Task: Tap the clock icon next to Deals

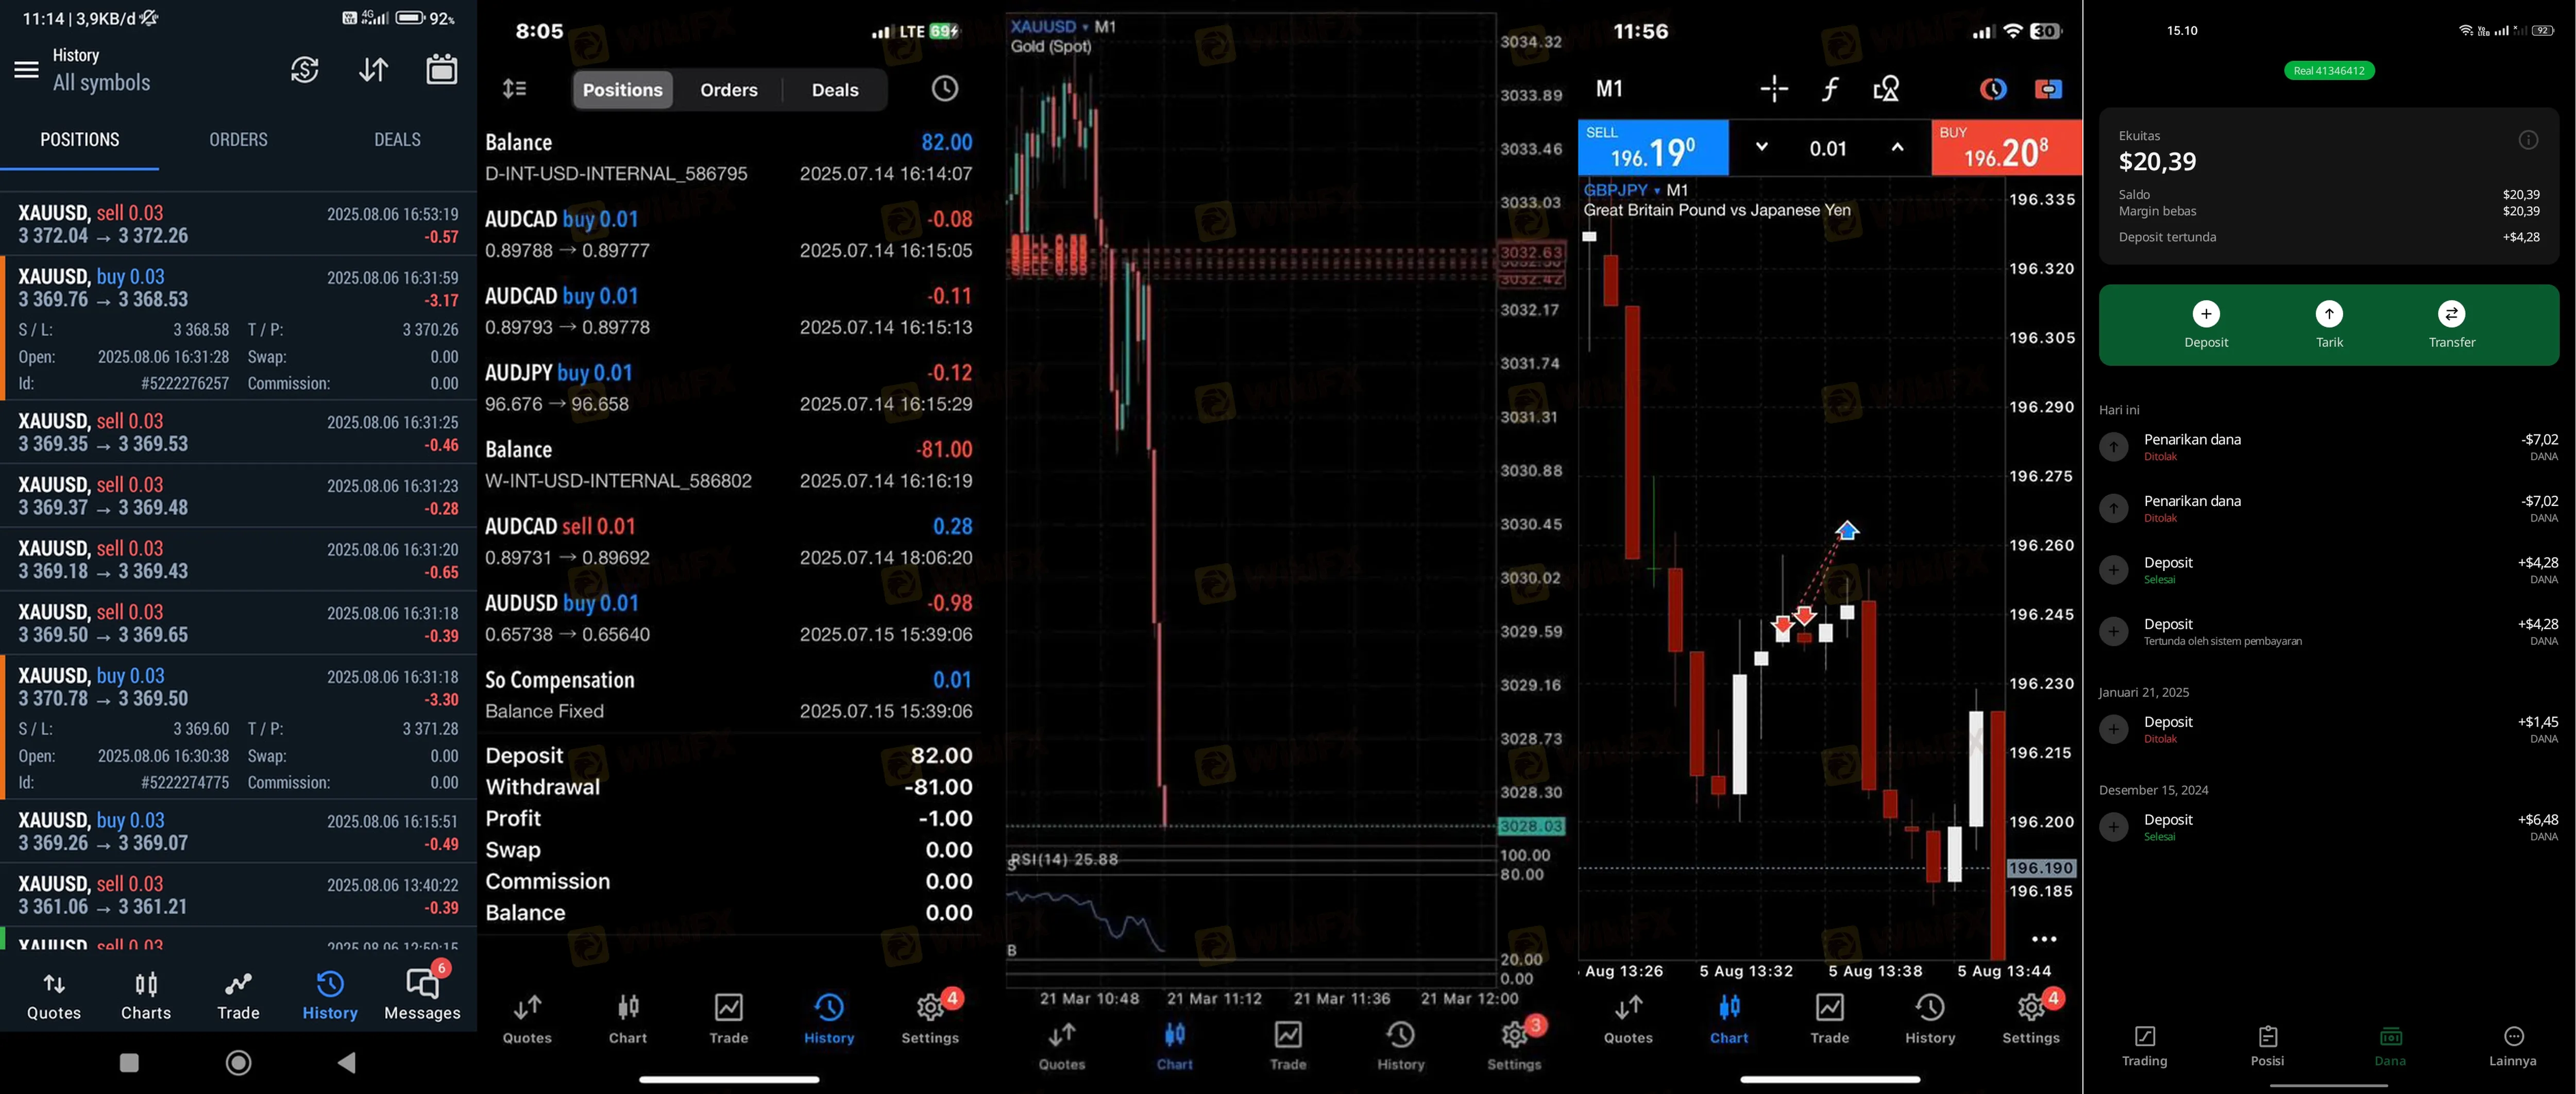Action: click(x=944, y=89)
